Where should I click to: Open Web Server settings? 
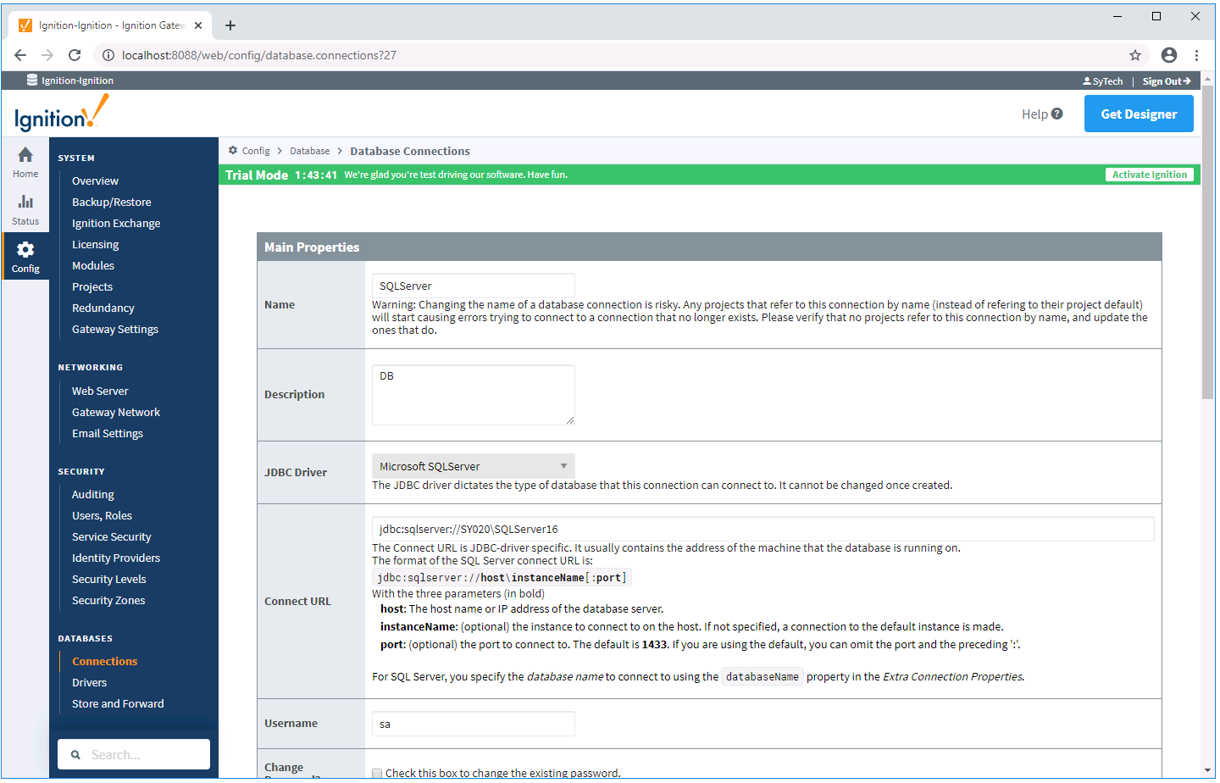(100, 391)
